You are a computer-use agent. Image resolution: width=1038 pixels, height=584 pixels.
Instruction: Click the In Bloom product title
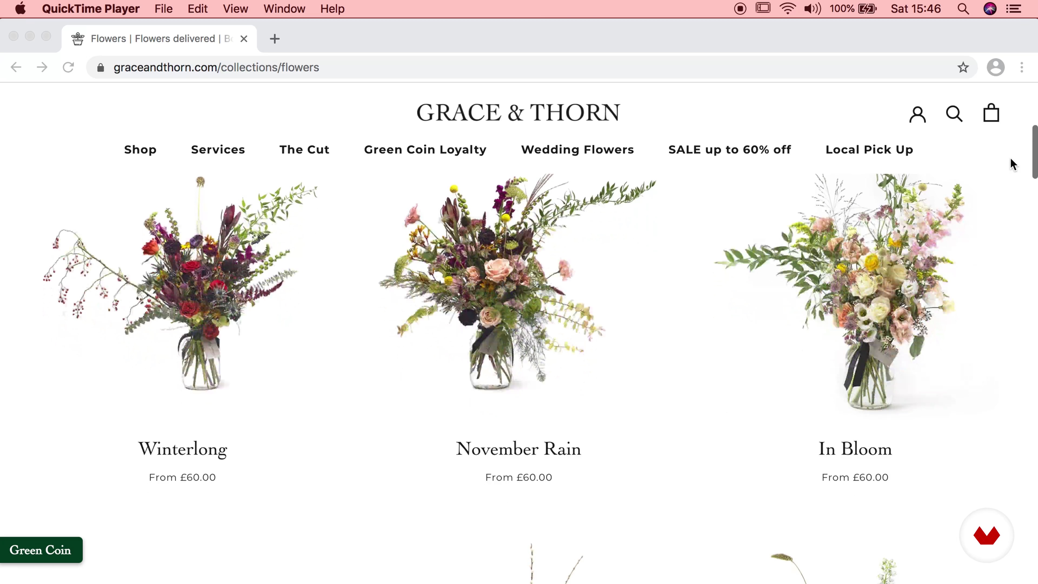pyautogui.click(x=855, y=449)
